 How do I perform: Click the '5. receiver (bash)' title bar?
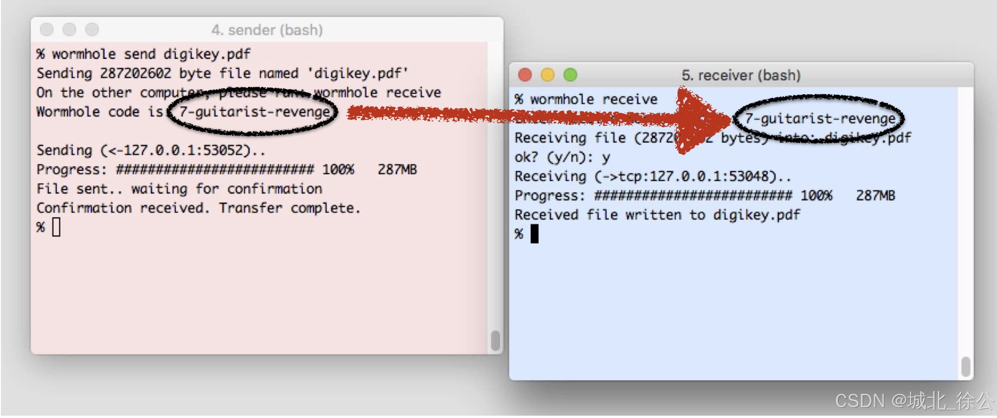[741, 75]
